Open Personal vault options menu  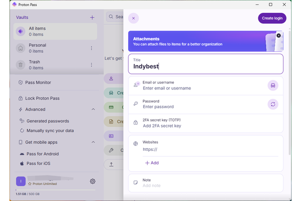pyautogui.click(x=91, y=48)
